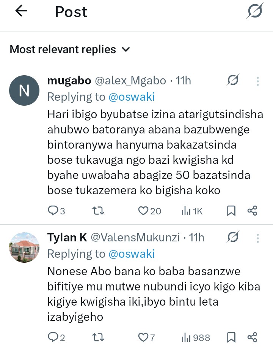Screen dimensions: 273x352
Task: Share Tylan K's reply
Action: (253, 337)
